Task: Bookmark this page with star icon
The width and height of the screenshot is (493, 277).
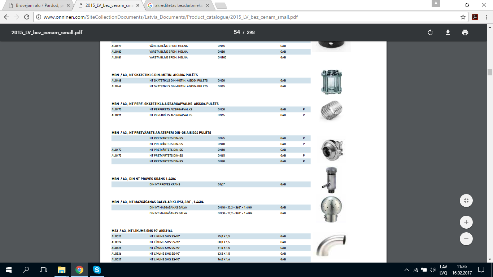Action: coord(463,17)
